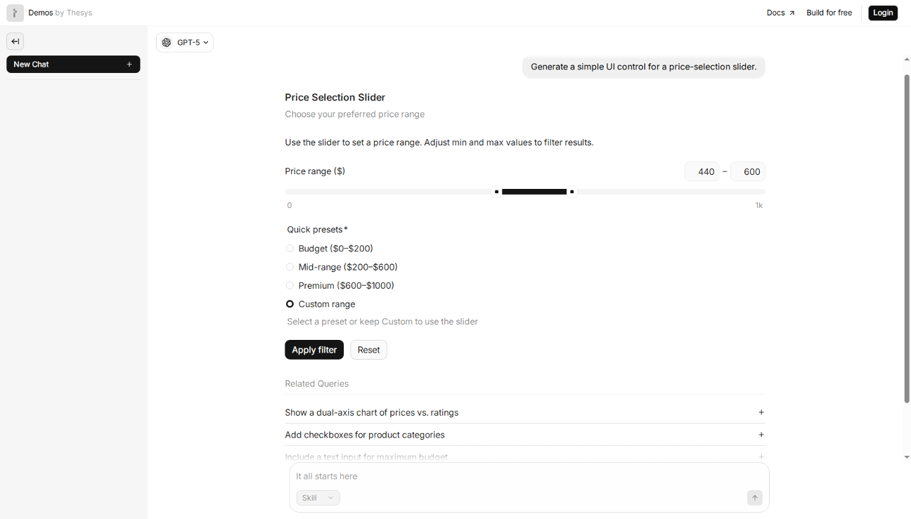Click the left price slider handle
Screen dimensions: 911x519
[x=496, y=192]
